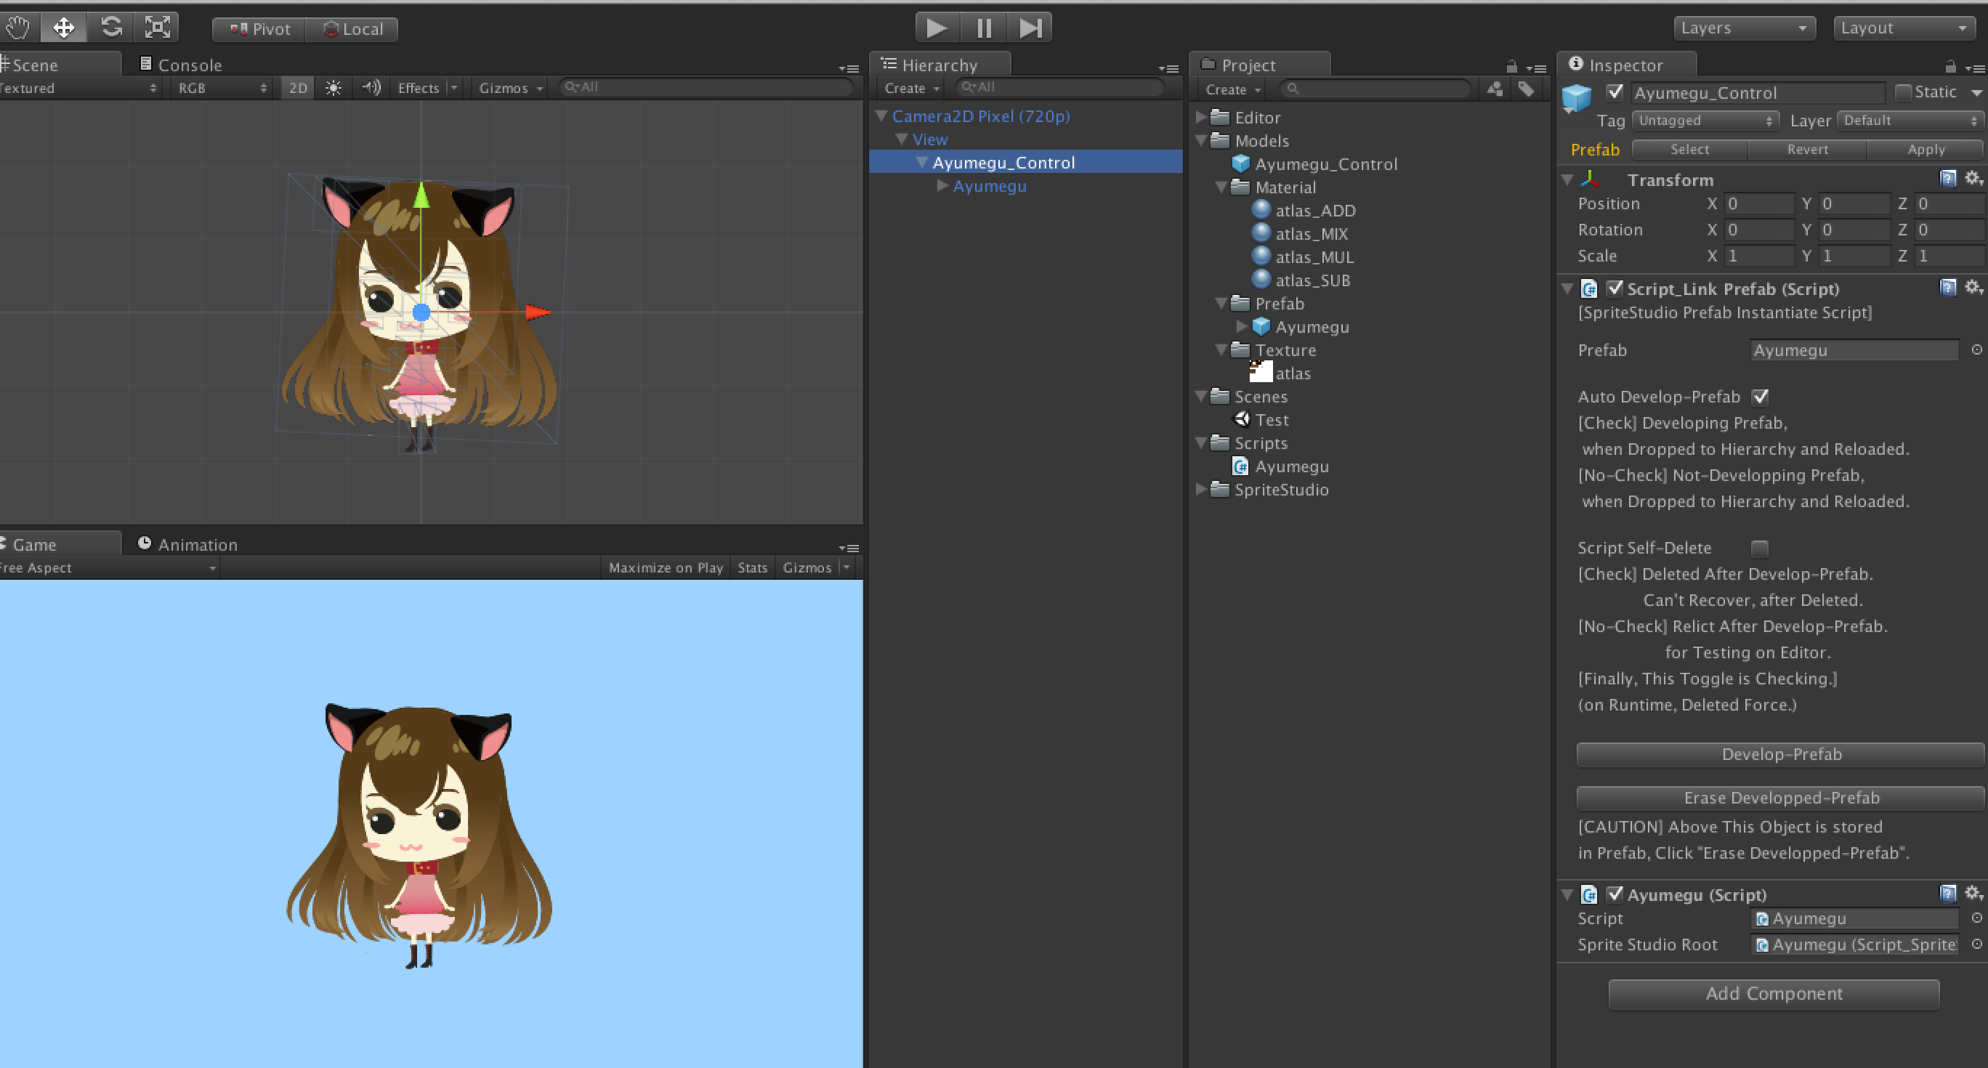Click Search by Type icon in Project
The height and width of the screenshot is (1068, 1988).
point(1495,89)
